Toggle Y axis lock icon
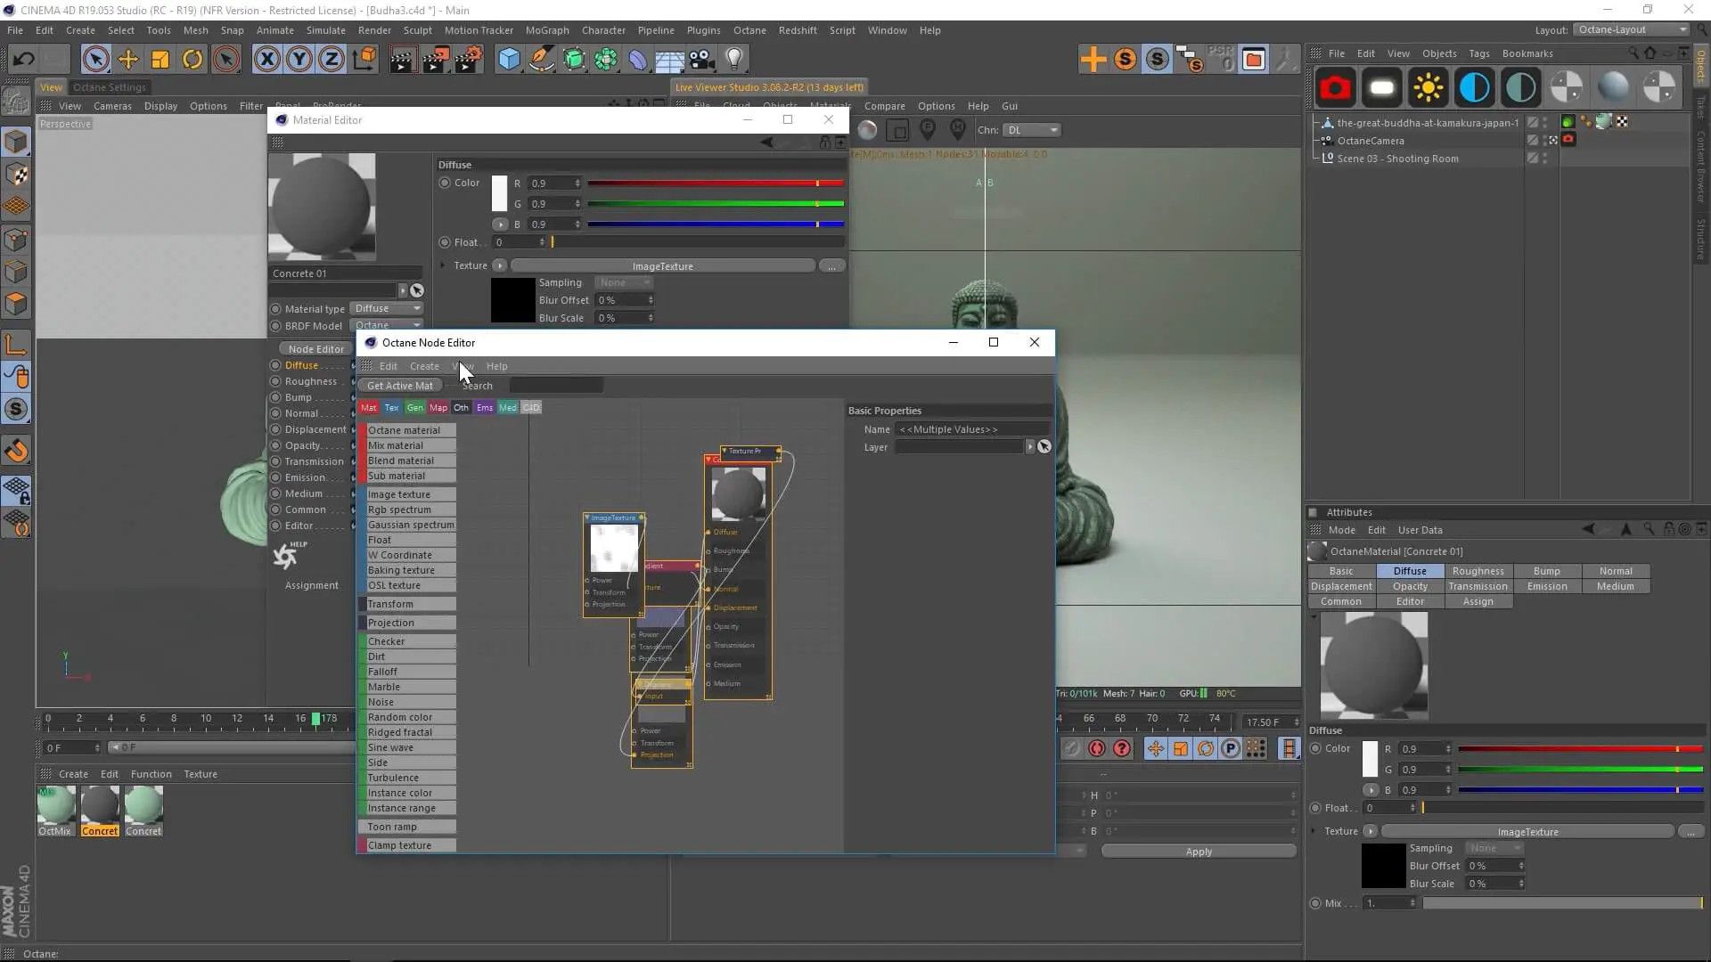The height and width of the screenshot is (962, 1711). [x=299, y=60]
